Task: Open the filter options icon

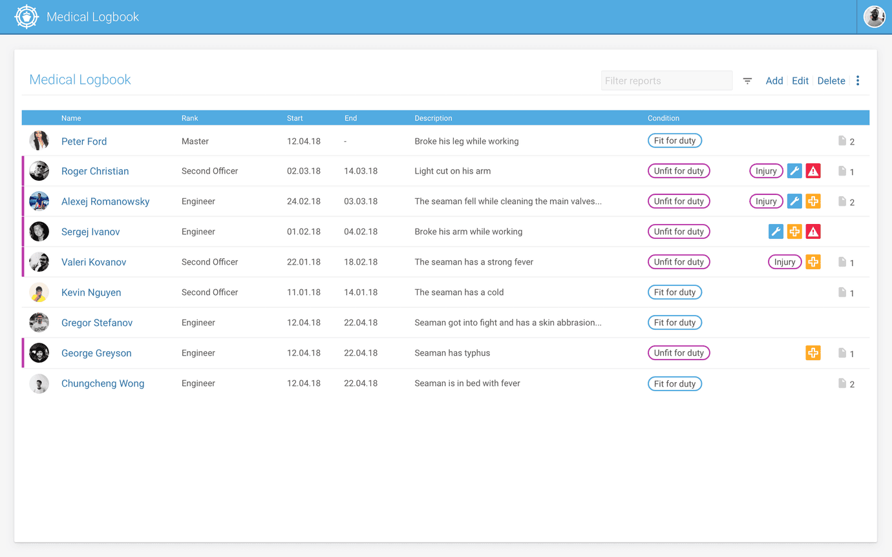Action: pos(747,81)
